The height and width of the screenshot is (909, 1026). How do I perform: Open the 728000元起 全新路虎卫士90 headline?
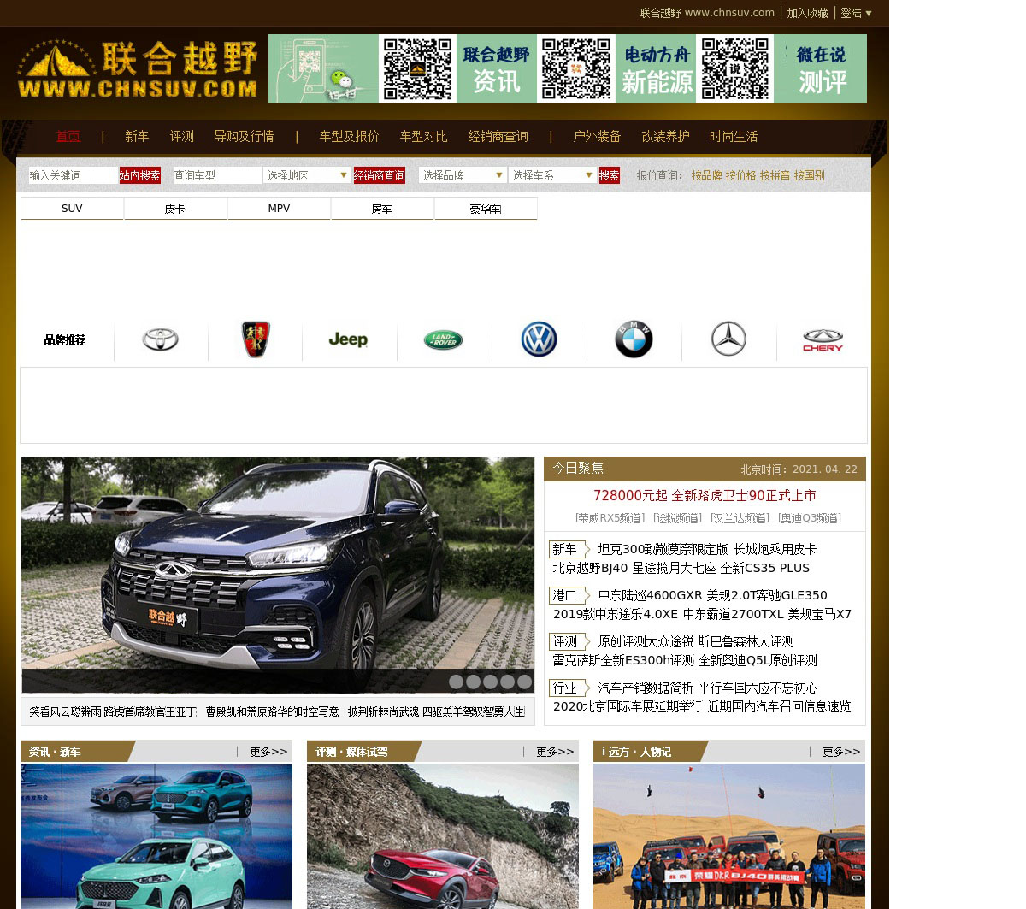pyautogui.click(x=705, y=495)
